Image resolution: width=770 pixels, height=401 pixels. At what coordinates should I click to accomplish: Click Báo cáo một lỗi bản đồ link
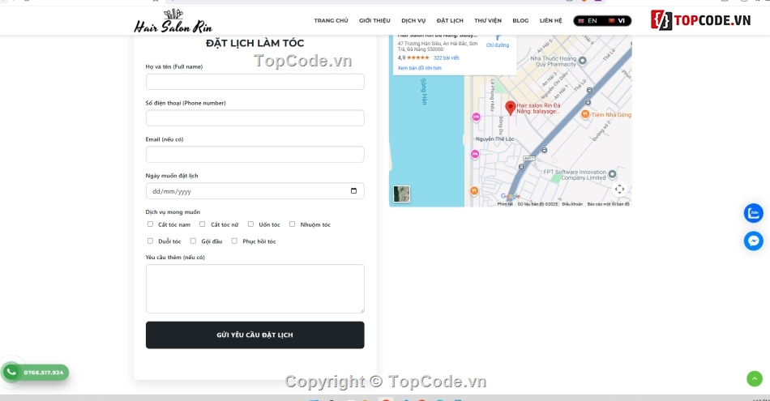coord(608,204)
